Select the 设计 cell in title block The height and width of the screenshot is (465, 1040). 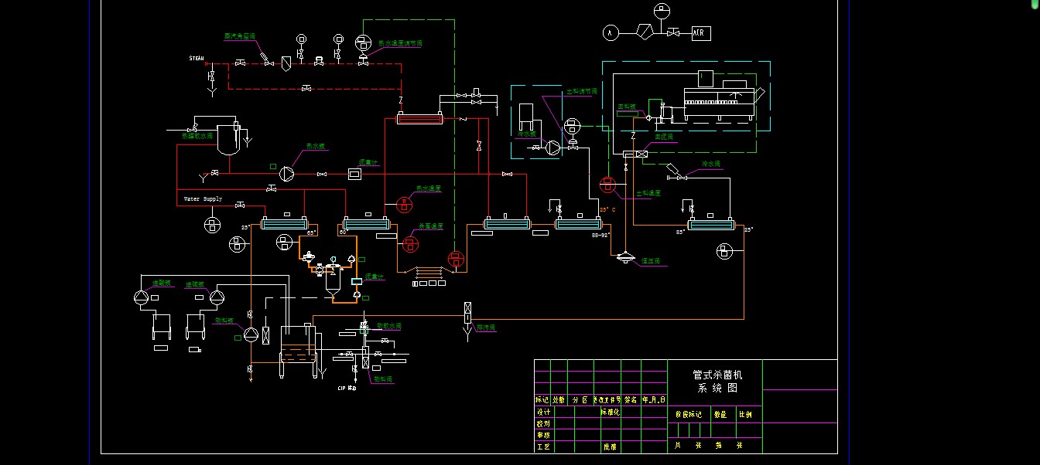(542, 412)
